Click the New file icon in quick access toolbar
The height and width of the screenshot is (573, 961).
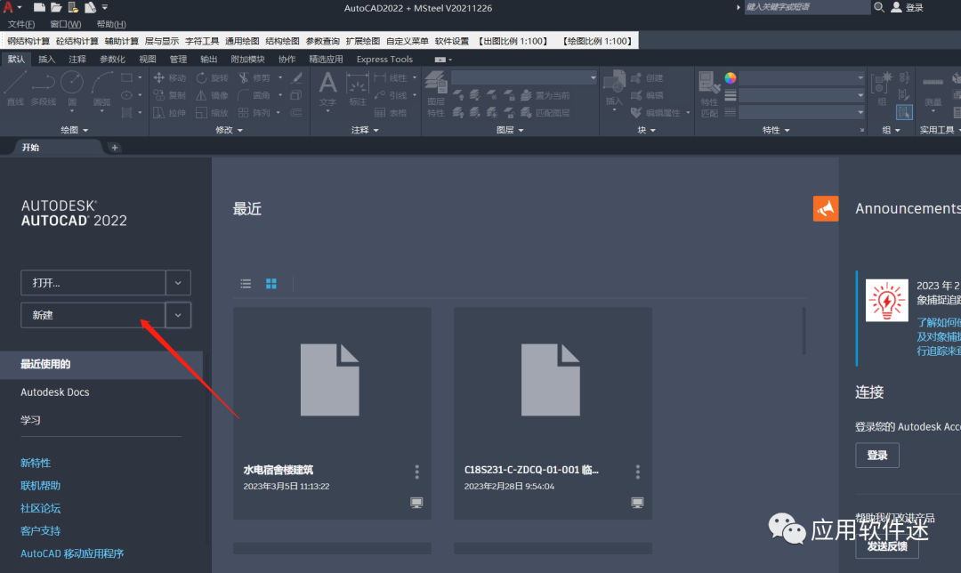[39, 7]
